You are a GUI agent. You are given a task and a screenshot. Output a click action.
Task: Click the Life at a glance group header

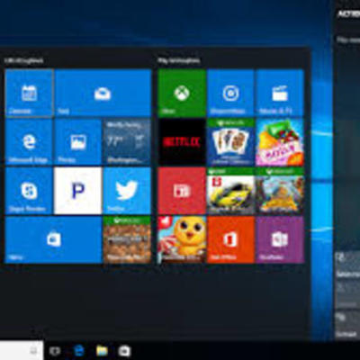click(x=24, y=61)
